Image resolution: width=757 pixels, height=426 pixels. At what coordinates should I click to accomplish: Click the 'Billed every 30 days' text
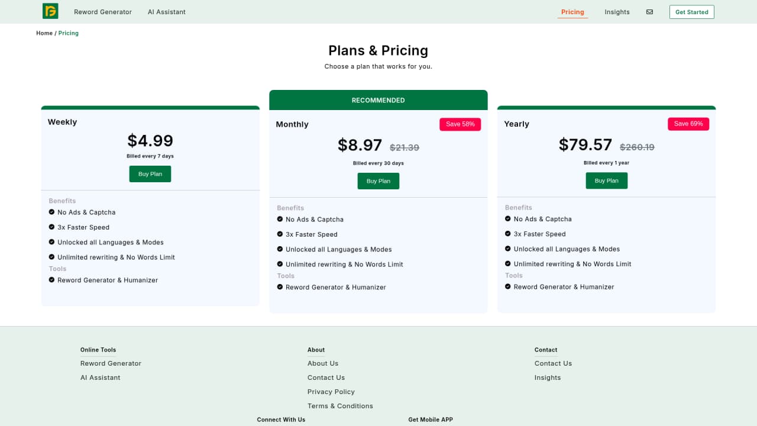[378, 163]
